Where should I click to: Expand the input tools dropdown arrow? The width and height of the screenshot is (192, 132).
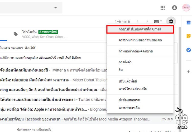[161, 21]
